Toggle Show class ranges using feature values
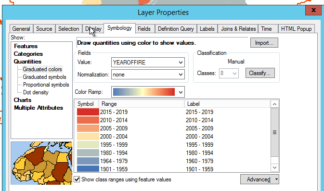Screen dimensions: 324x191 click(x=77, y=179)
